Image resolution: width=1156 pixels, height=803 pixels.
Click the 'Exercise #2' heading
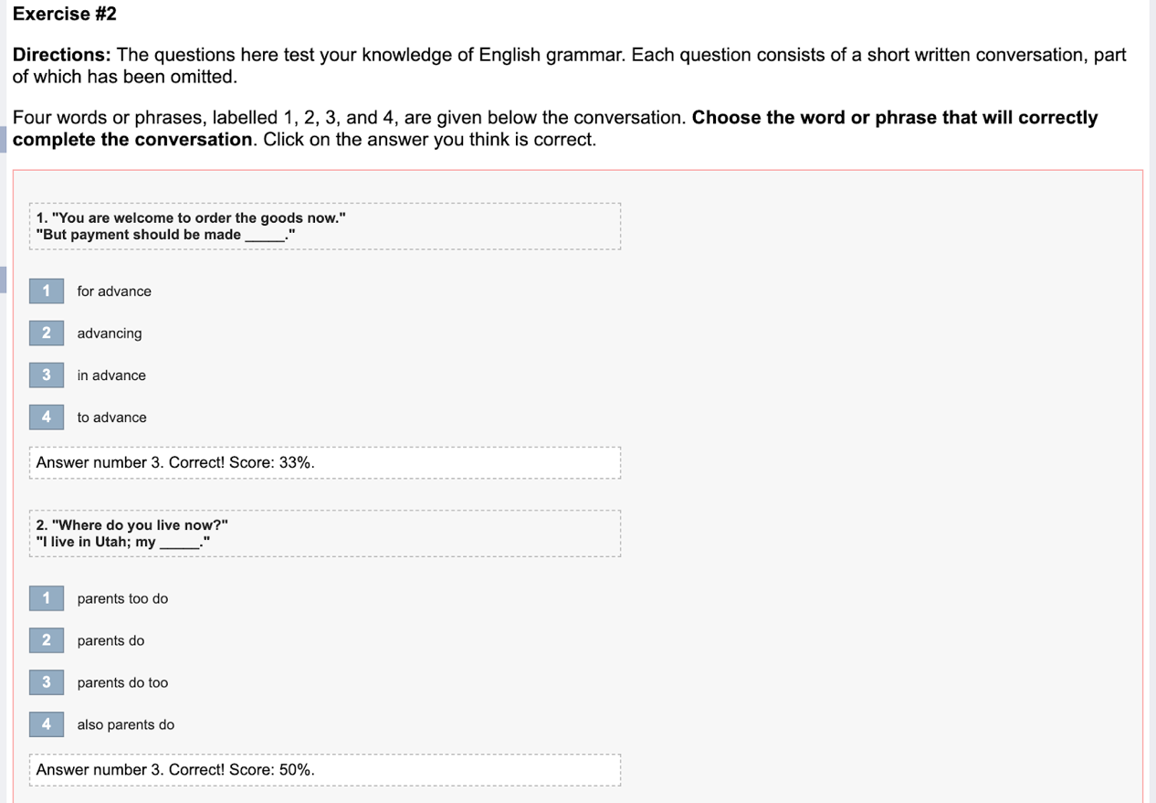(x=65, y=14)
